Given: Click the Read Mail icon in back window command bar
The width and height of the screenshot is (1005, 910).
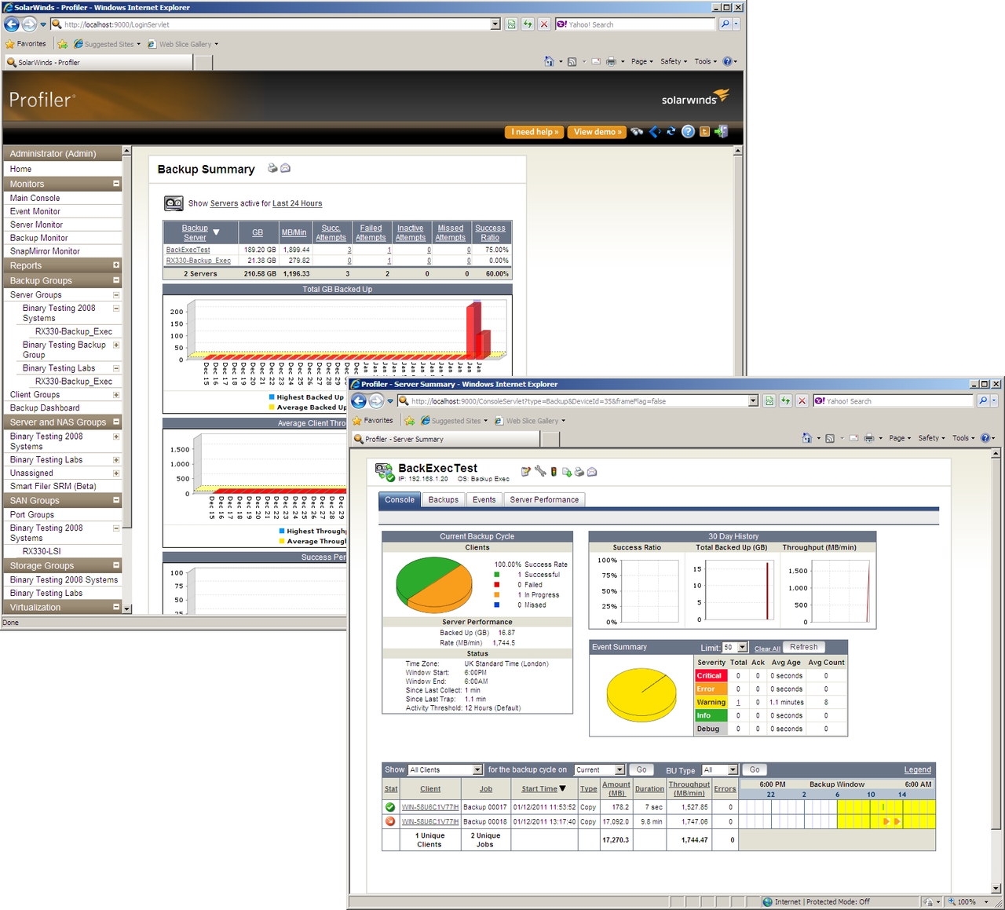Looking at the screenshot, I should tap(596, 61).
